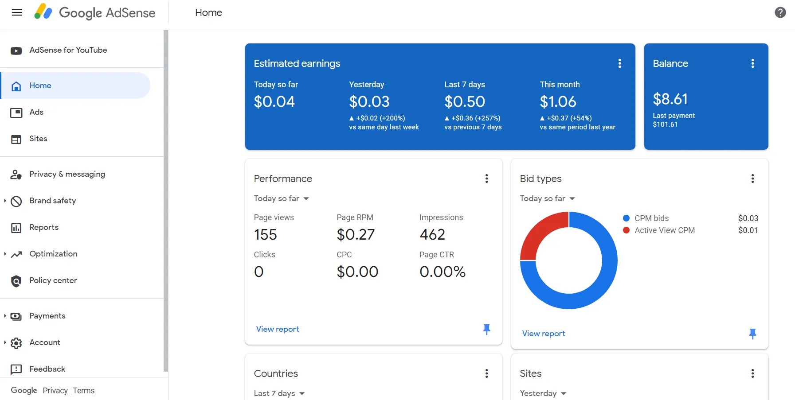Click the Bid types card pin icon
The width and height of the screenshot is (795, 400).
click(752, 334)
